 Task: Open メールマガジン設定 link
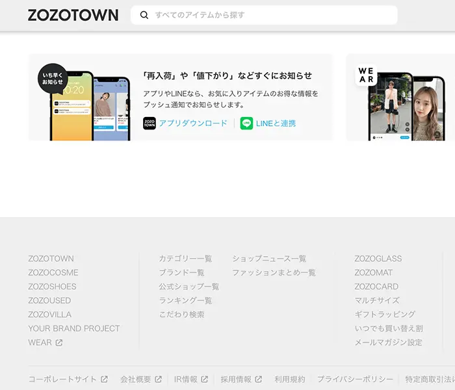click(389, 343)
